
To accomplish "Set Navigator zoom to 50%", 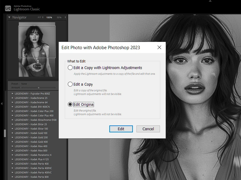I will coord(59,17).
